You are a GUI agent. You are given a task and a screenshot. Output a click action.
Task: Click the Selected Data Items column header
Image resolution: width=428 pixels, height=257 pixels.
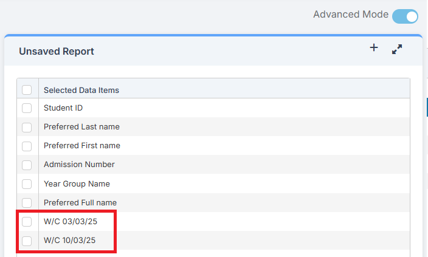point(81,90)
